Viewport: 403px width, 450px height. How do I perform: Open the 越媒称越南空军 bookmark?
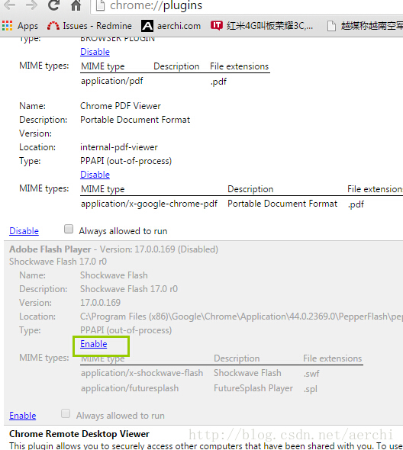click(365, 26)
